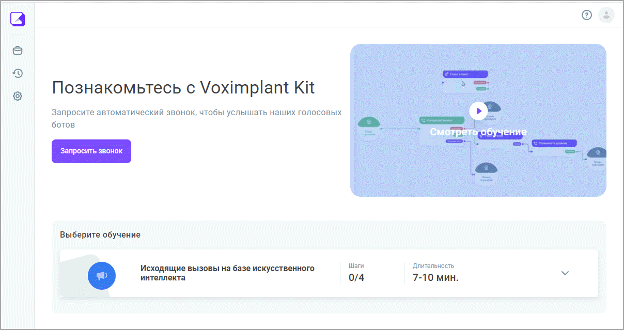Open the settings gear in the sidebar

(18, 96)
